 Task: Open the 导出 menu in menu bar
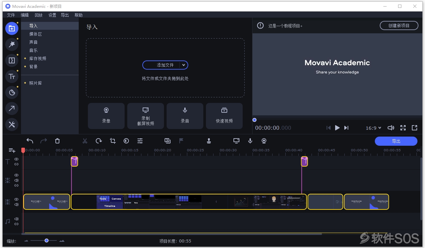tap(65, 15)
